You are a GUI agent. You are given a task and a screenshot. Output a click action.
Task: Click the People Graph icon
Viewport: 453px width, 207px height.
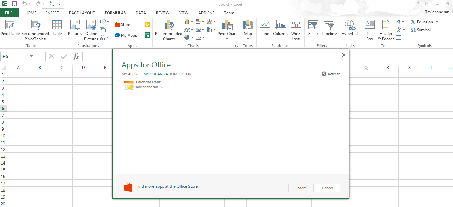[x=147, y=35]
